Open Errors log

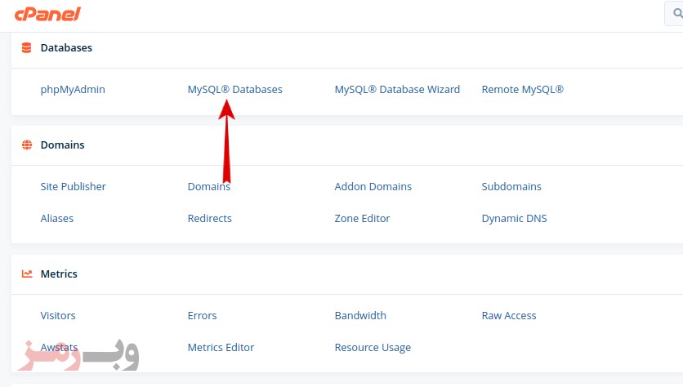click(202, 315)
